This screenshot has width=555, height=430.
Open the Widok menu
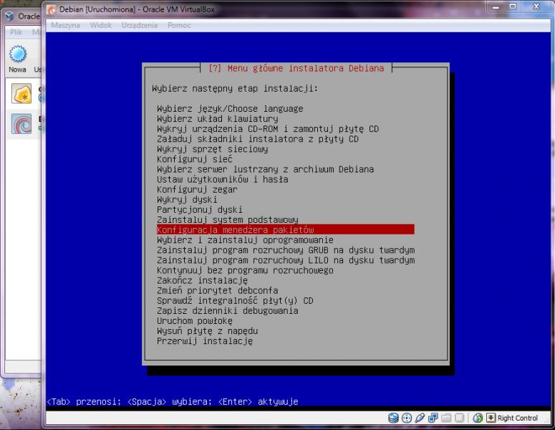100,25
